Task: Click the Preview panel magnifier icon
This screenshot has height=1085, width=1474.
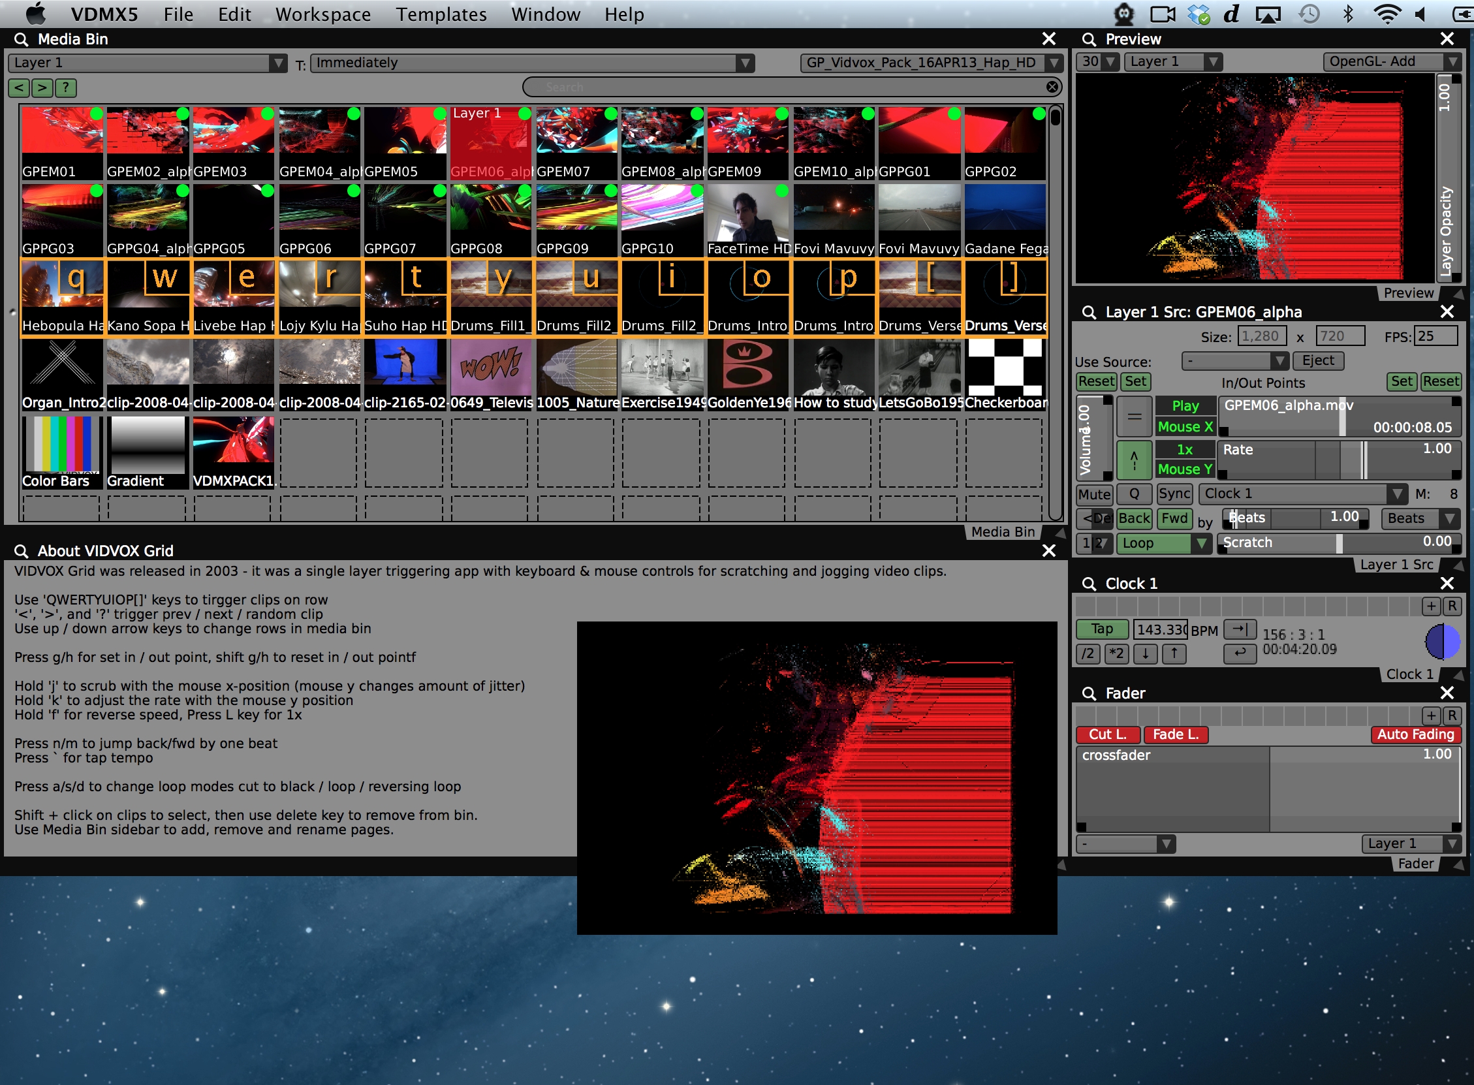Action: (1089, 39)
